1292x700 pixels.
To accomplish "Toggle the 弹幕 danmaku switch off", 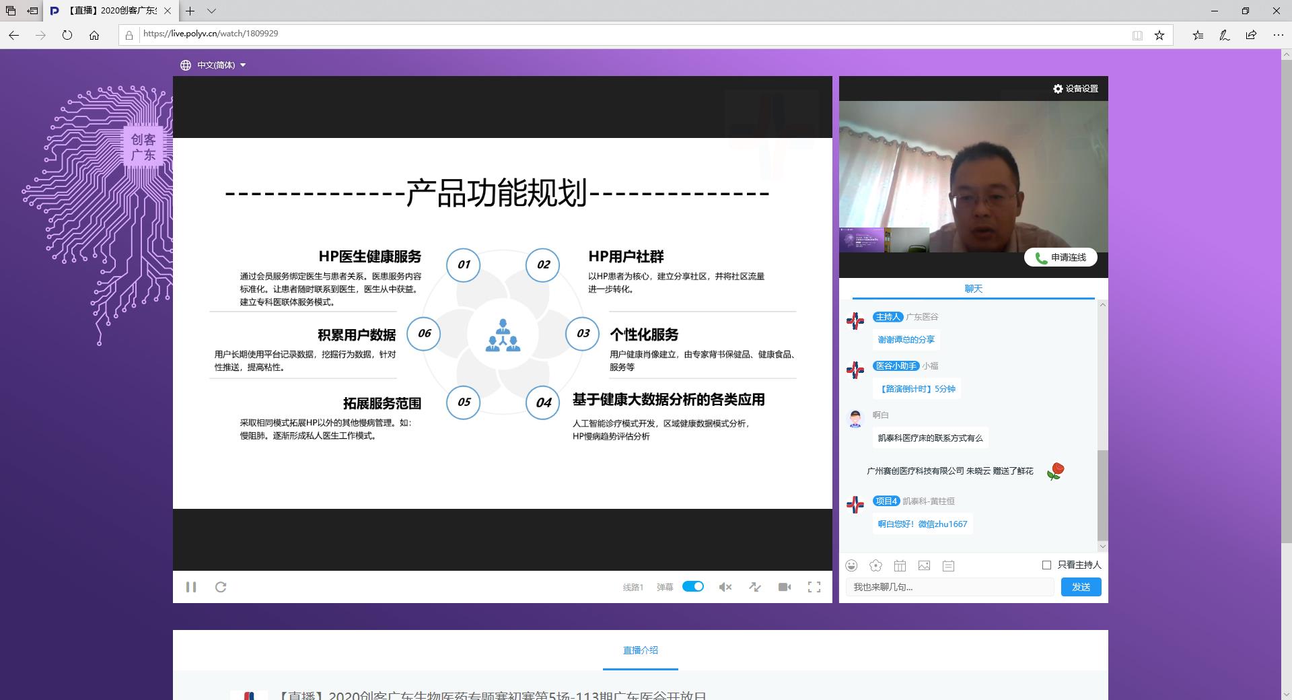I will (x=693, y=586).
